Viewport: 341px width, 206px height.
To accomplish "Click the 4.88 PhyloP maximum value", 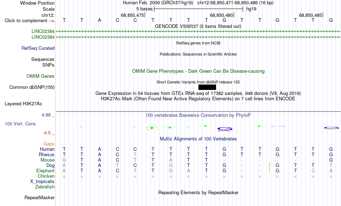I will 46,115.
